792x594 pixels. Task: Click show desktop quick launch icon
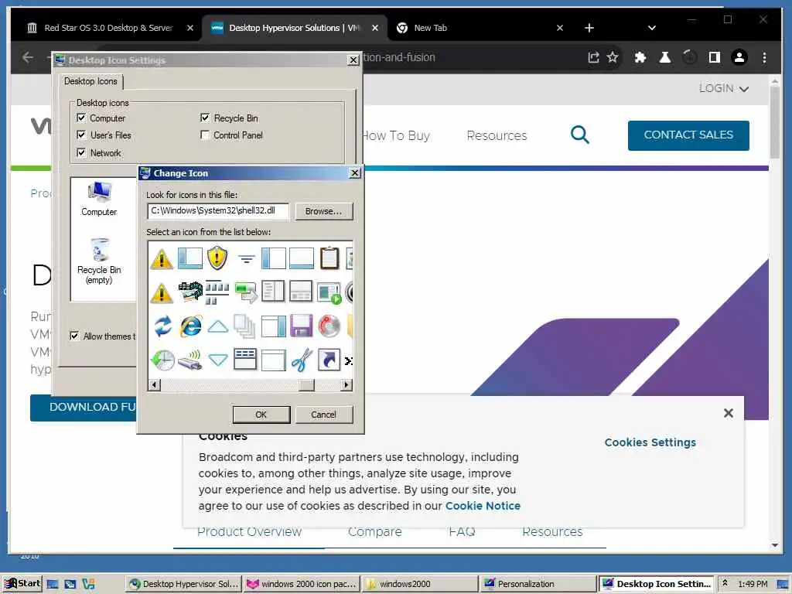(53, 584)
